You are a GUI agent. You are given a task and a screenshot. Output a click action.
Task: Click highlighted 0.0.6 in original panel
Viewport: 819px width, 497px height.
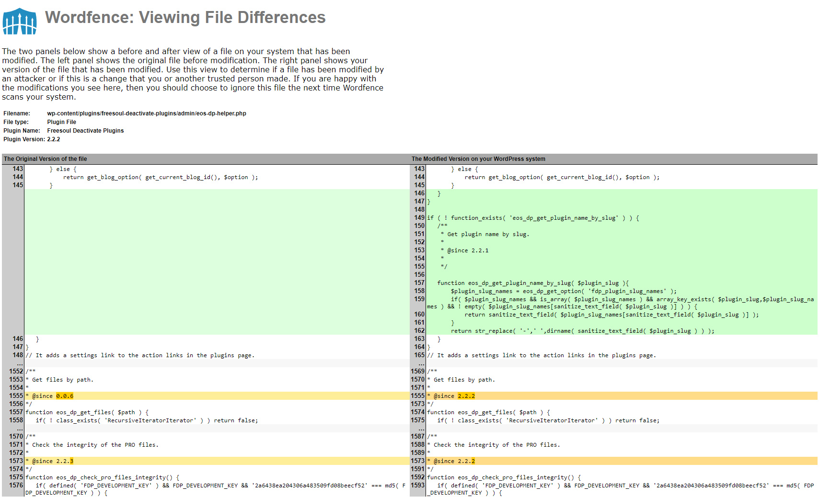pyautogui.click(x=65, y=396)
